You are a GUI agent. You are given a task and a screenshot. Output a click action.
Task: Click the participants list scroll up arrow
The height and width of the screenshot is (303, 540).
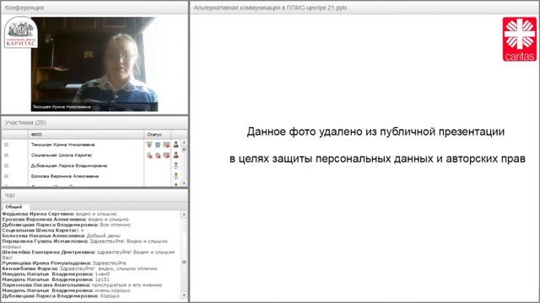tap(184, 142)
